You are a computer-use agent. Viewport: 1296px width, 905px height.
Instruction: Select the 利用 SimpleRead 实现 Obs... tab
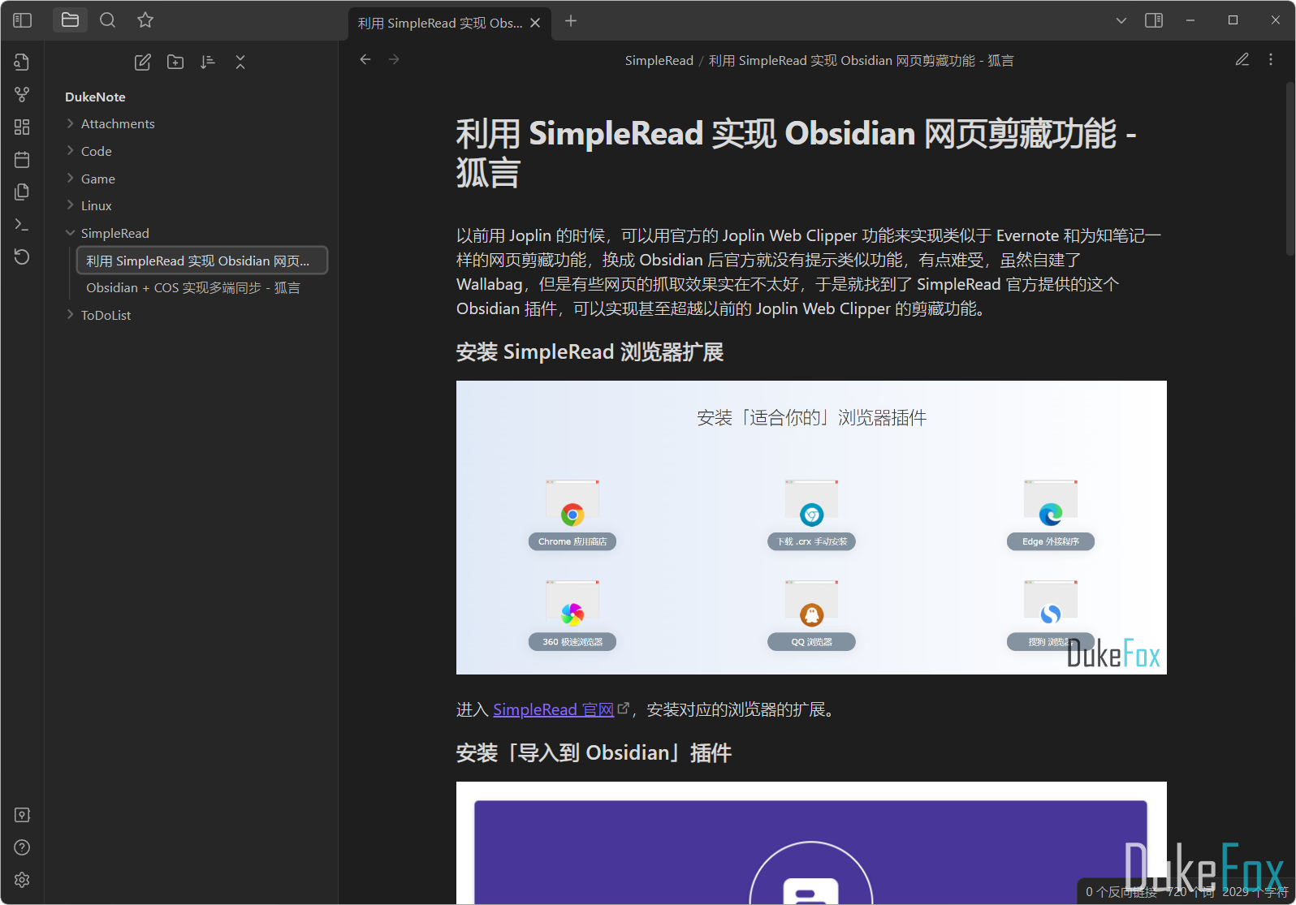(440, 24)
